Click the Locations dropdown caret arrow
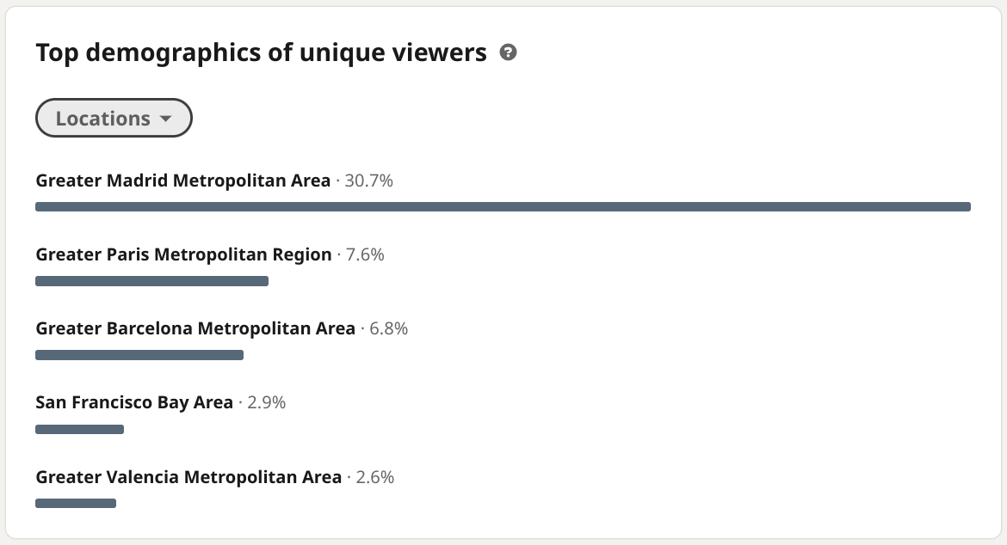 point(166,119)
